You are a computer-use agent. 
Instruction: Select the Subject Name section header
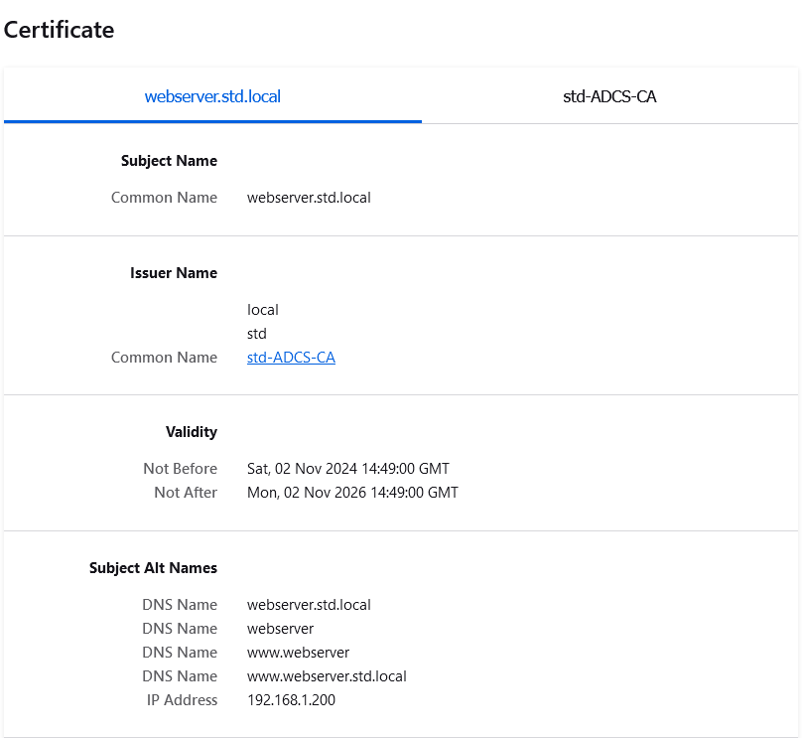coord(169,160)
